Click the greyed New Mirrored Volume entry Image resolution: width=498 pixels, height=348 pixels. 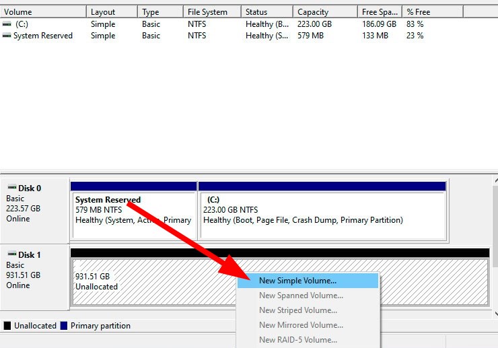click(x=308, y=325)
